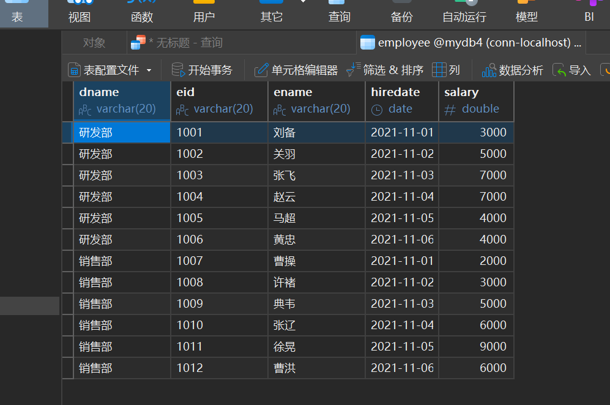Viewport: 610px width, 405px height.
Task: Click the dname ABC type icon
Action: (x=85, y=110)
